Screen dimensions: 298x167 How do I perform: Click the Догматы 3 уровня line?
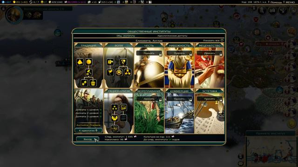click(88, 116)
